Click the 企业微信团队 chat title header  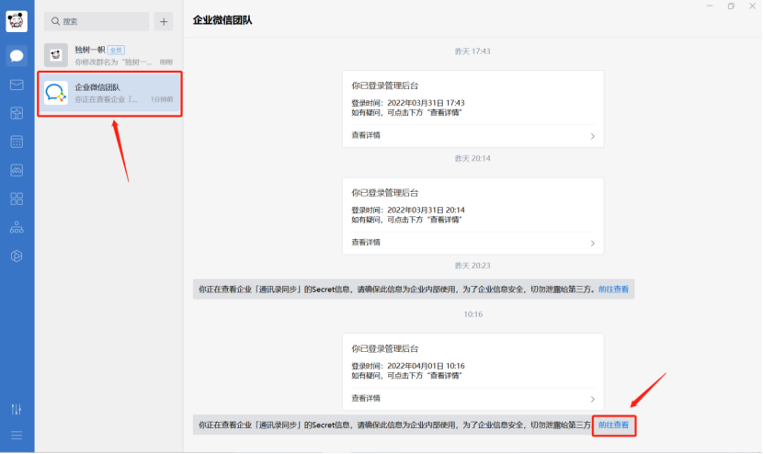222,20
